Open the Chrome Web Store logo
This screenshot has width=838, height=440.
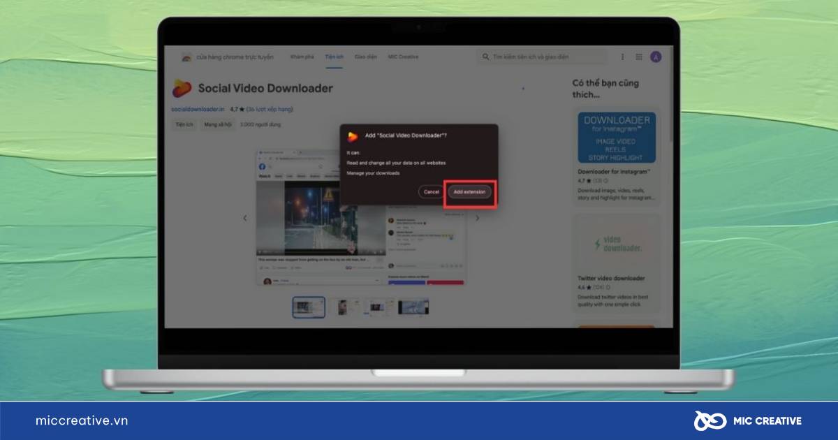point(186,57)
